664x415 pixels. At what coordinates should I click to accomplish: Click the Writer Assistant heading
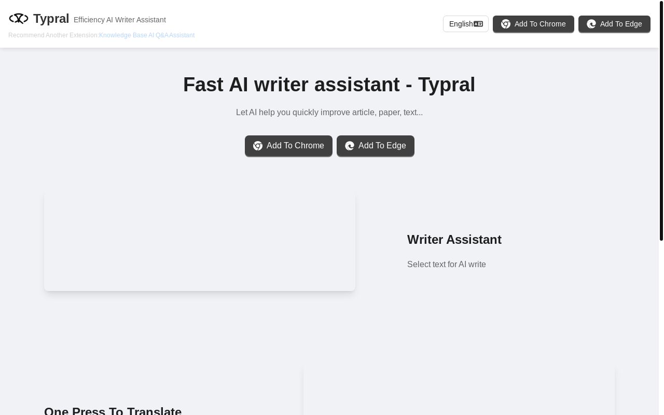(x=454, y=240)
